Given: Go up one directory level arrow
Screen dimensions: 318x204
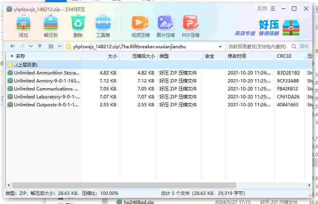Looking at the screenshot, I should [x=40, y=46].
